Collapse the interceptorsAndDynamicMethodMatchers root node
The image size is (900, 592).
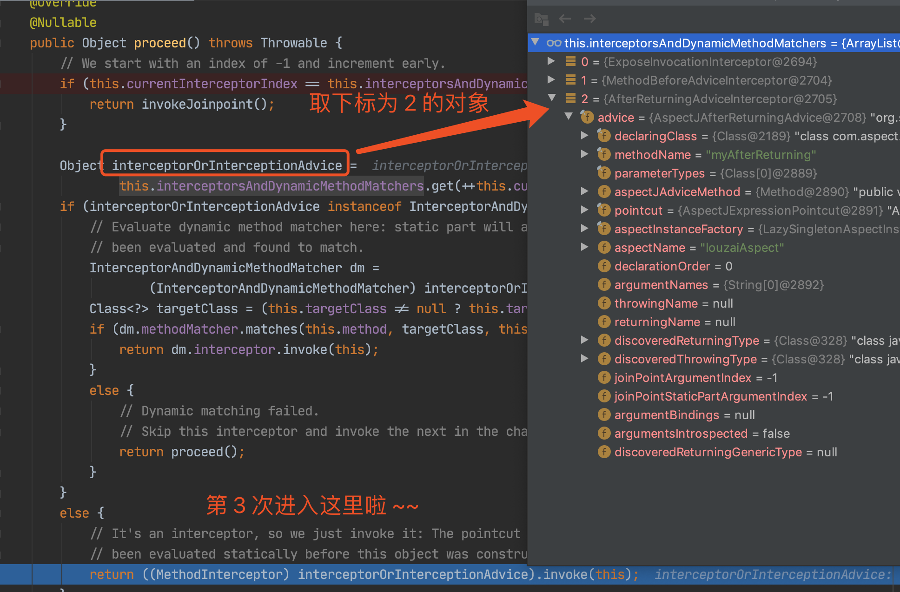(536, 42)
